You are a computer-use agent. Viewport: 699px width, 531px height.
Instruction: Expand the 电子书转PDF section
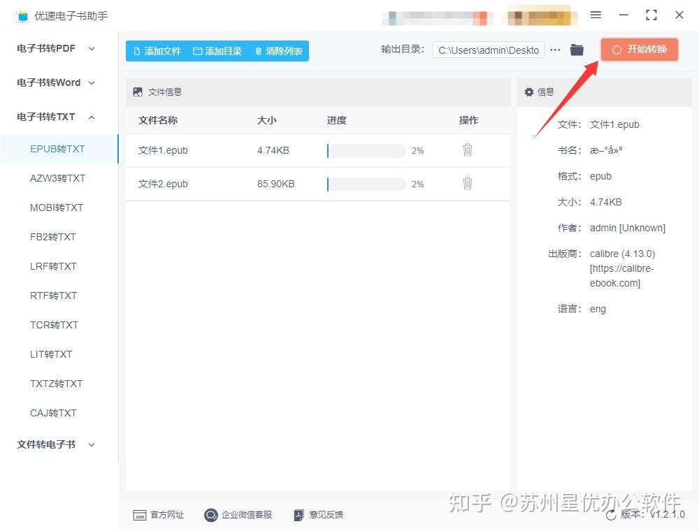56,48
